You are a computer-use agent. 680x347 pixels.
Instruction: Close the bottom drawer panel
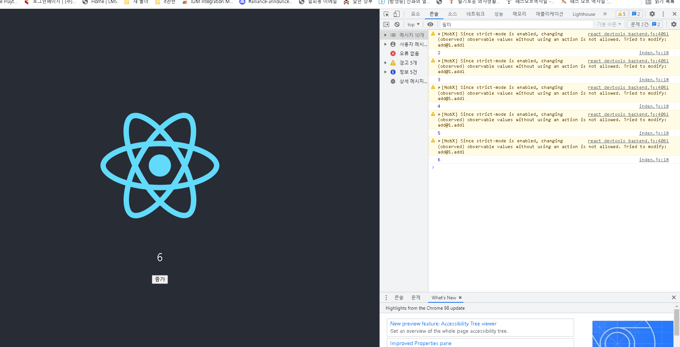[x=674, y=297]
